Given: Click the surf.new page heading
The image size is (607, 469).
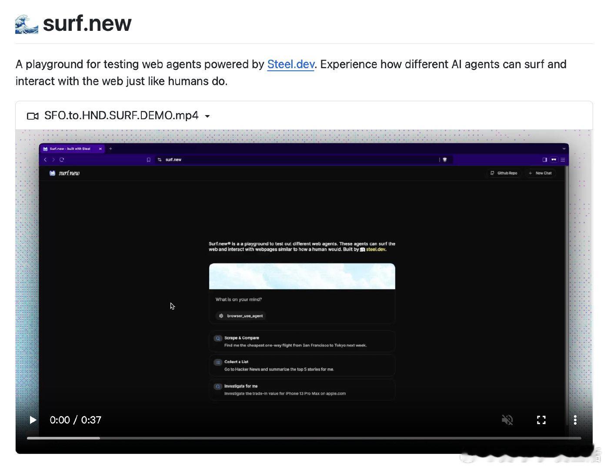Looking at the screenshot, I should click(87, 23).
